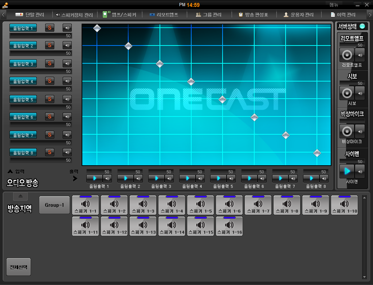Viewport: 373px width, 285px height.
Task: Open the 그룹 관리 tab
Action: [x=209, y=15]
